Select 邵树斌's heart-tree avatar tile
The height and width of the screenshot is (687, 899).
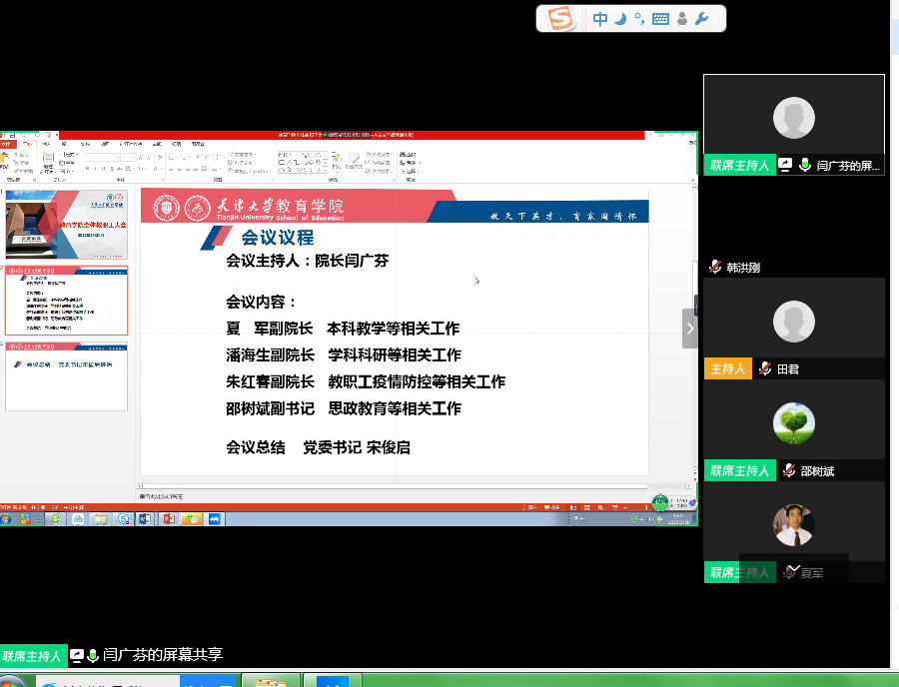point(794,423)
